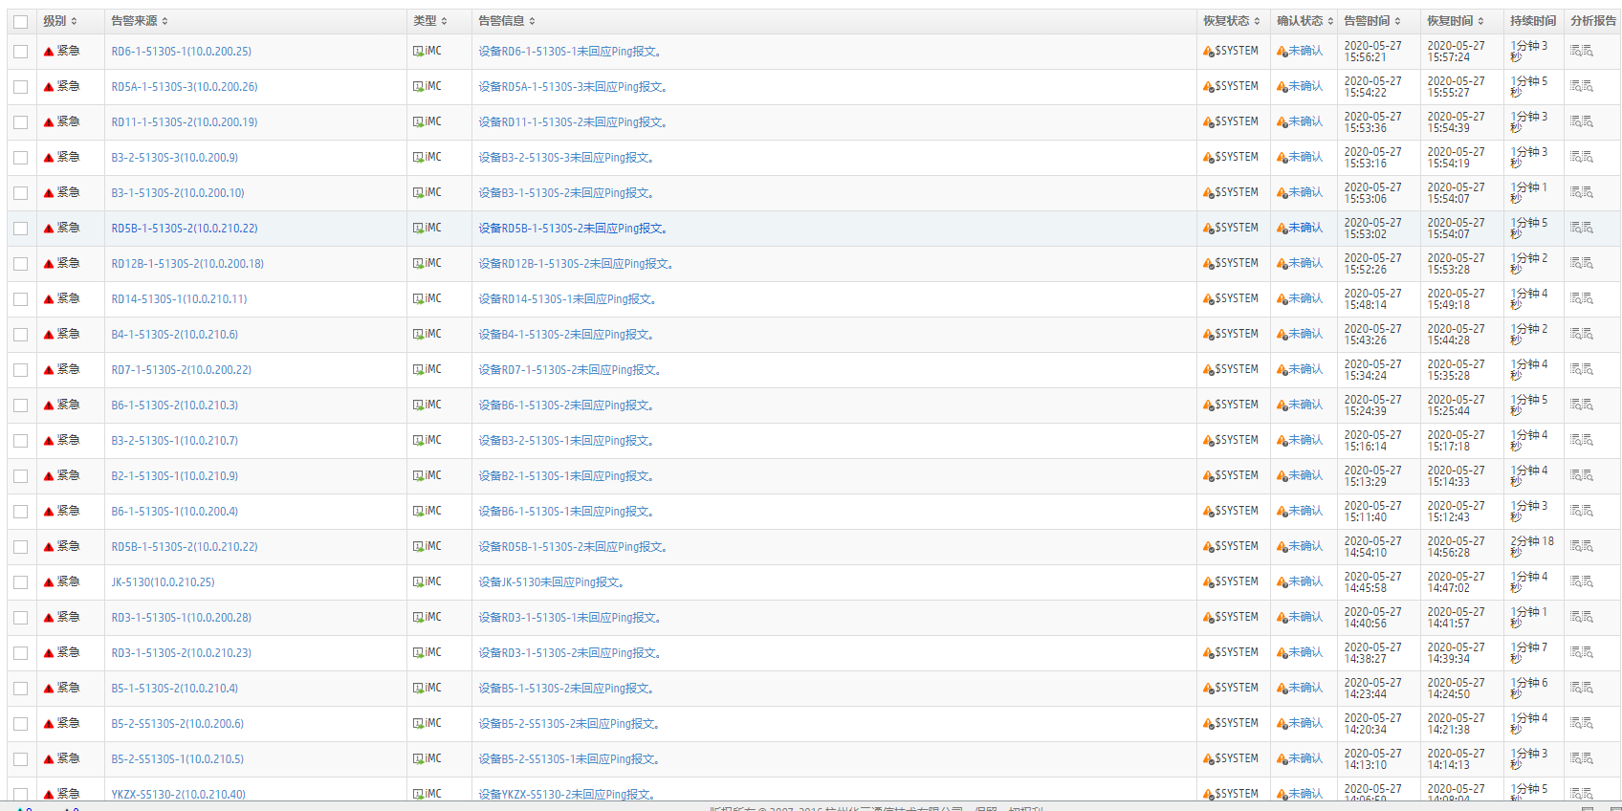The height and width of the screenshot is (811, 1622).
Task: Open analysis report for B6-1-5130S-2(10.0.210.3)
Action: 1581,405
